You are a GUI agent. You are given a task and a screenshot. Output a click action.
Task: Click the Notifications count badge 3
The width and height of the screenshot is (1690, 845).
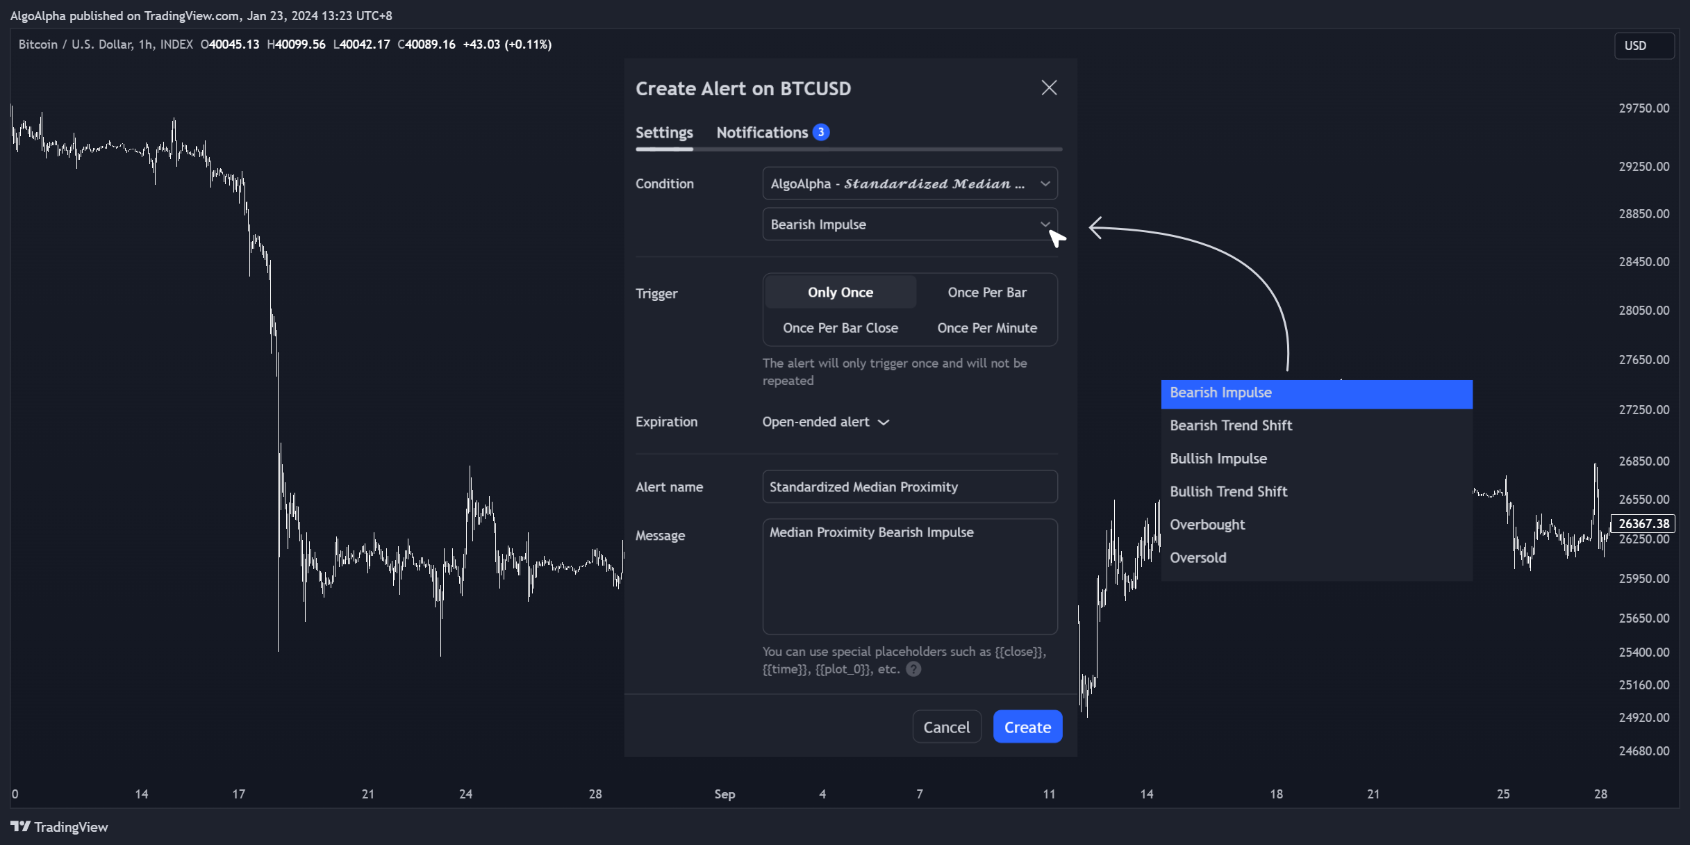pyautogui.click(x=821, y=132)
